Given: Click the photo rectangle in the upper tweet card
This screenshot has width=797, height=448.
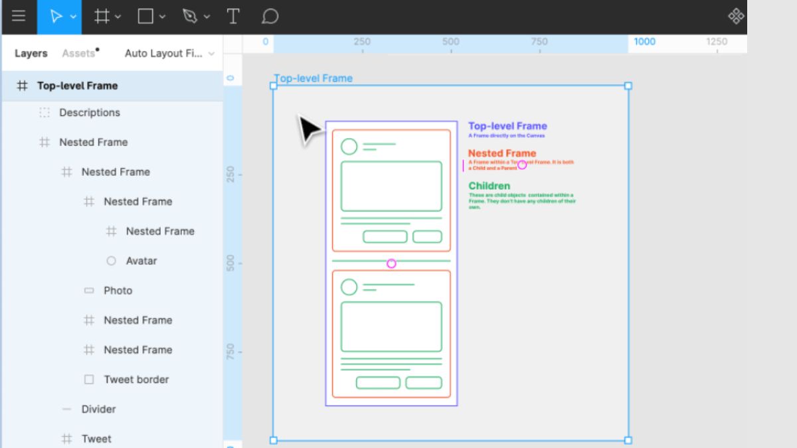Looking at the screenshot, I should 391,186.
